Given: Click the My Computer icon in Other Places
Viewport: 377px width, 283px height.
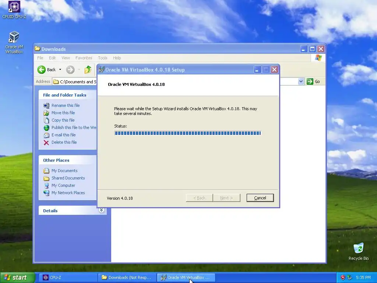Looking at the screenshot, I should point(46,186).
